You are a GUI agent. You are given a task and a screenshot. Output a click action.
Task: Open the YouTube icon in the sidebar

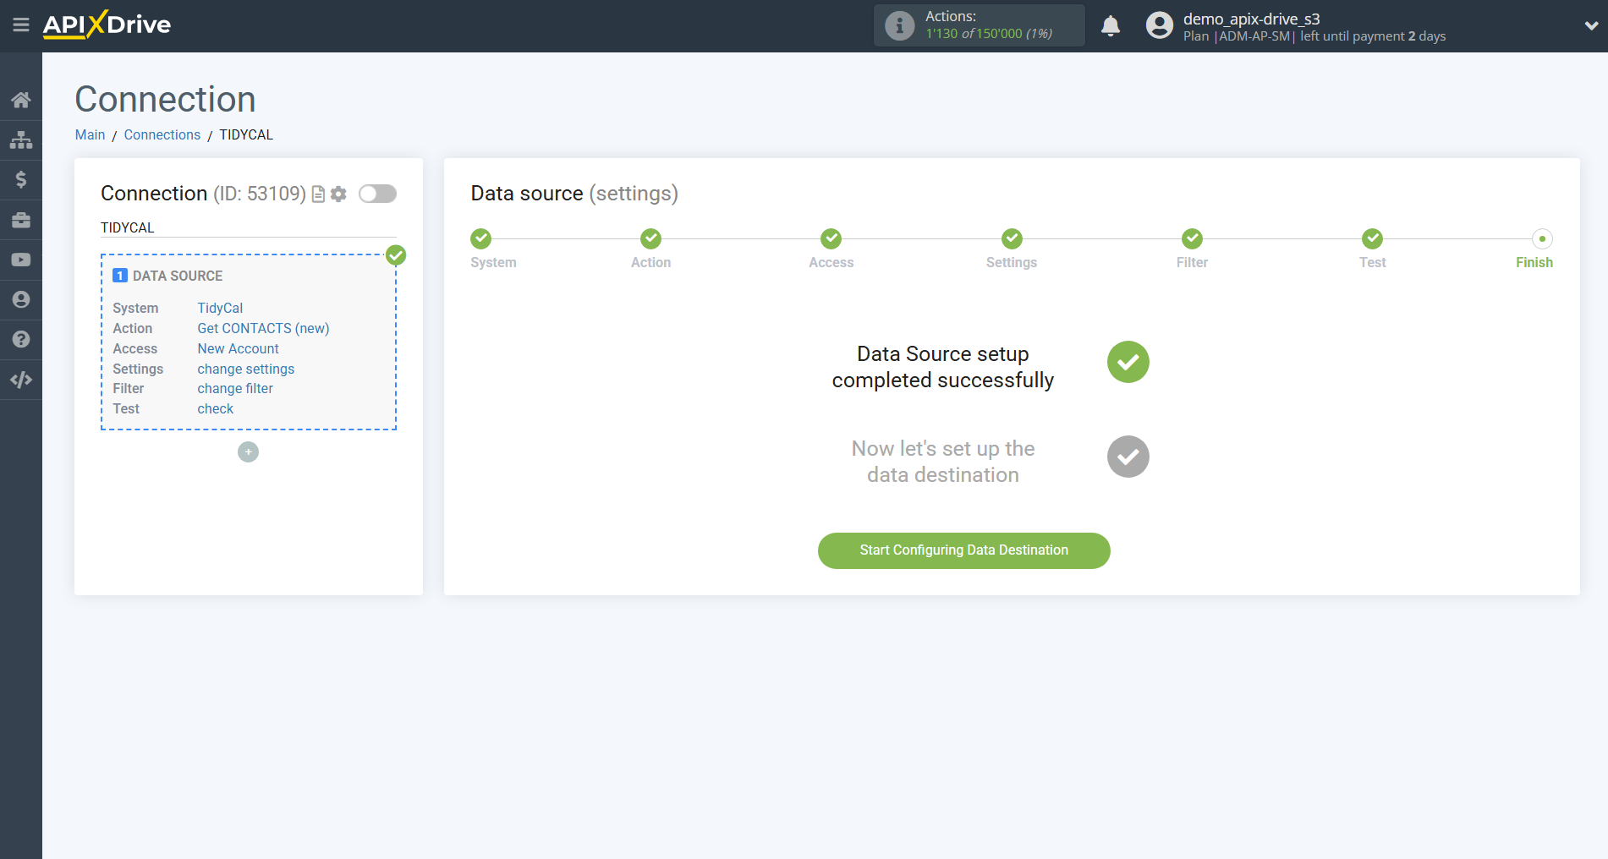[21, 260]
